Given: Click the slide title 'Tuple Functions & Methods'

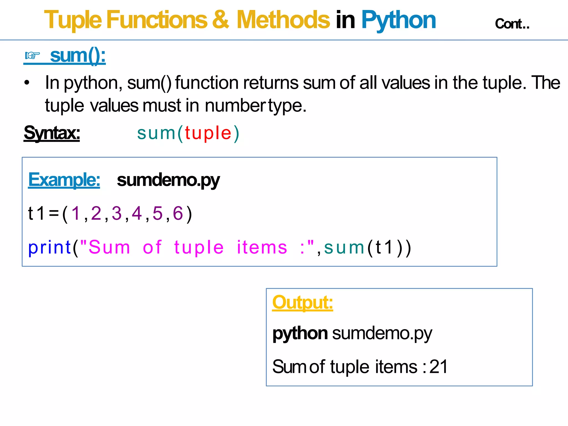Looking at the screenshot, I should pos(187,20).
